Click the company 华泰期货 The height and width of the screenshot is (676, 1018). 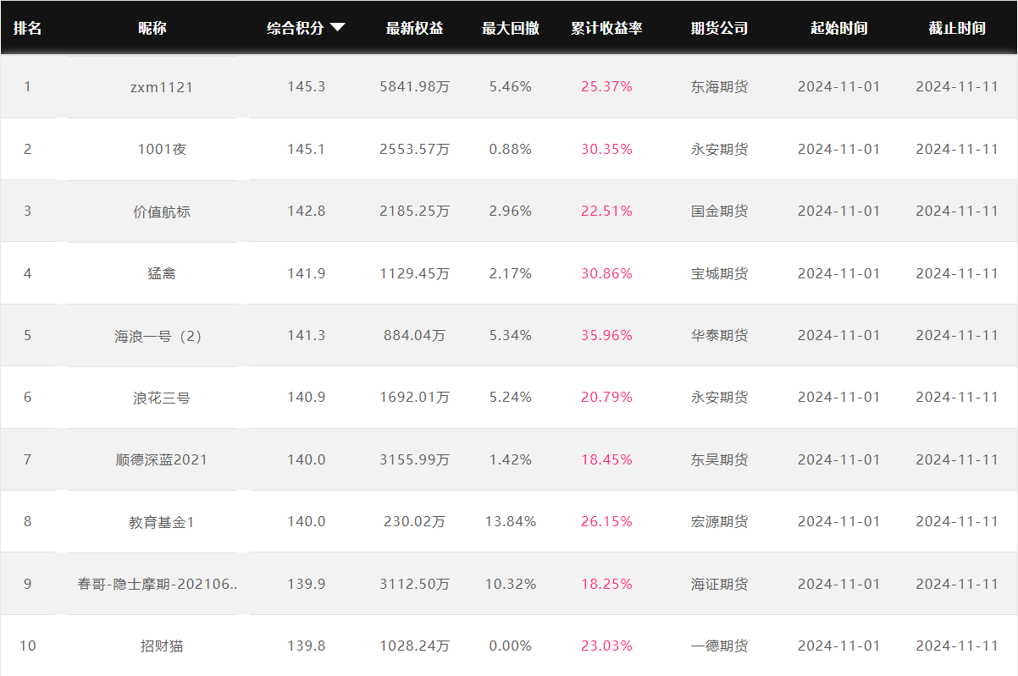click(720, 335)
